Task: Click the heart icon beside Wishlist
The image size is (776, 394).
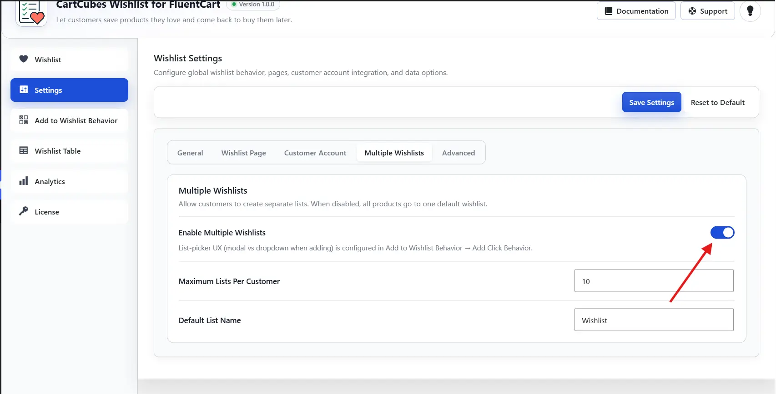Action: pos(24,59)
